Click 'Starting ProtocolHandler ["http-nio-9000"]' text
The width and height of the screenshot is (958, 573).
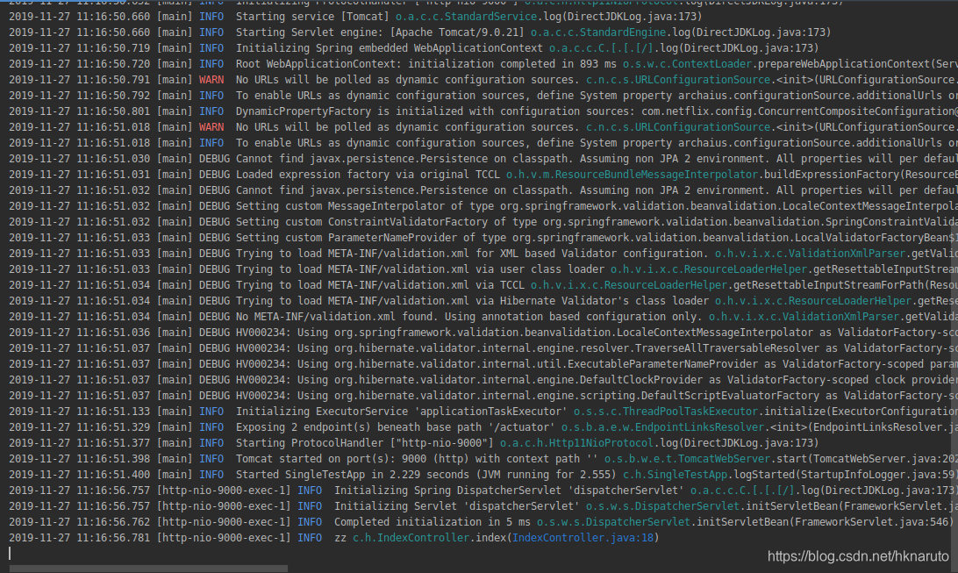[x=365, y=443]
